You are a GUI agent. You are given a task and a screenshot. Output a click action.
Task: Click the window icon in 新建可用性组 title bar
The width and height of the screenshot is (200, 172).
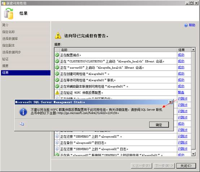(4, 3)
